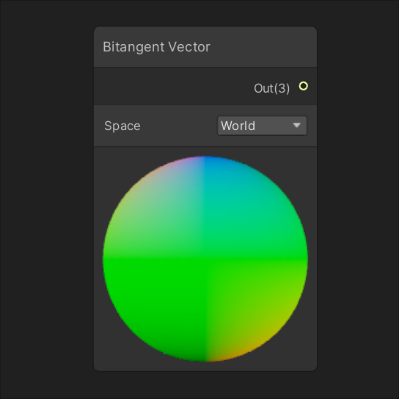The width and height of the screenshot is (399, 399).
Task: Click the Space property label
Action: (x=122, y=126)
